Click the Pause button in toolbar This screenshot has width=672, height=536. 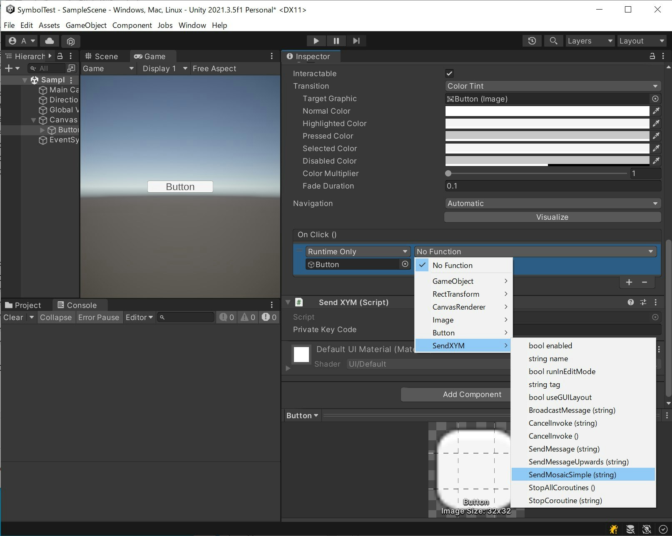pyautogui.click(x=336, y=41)
